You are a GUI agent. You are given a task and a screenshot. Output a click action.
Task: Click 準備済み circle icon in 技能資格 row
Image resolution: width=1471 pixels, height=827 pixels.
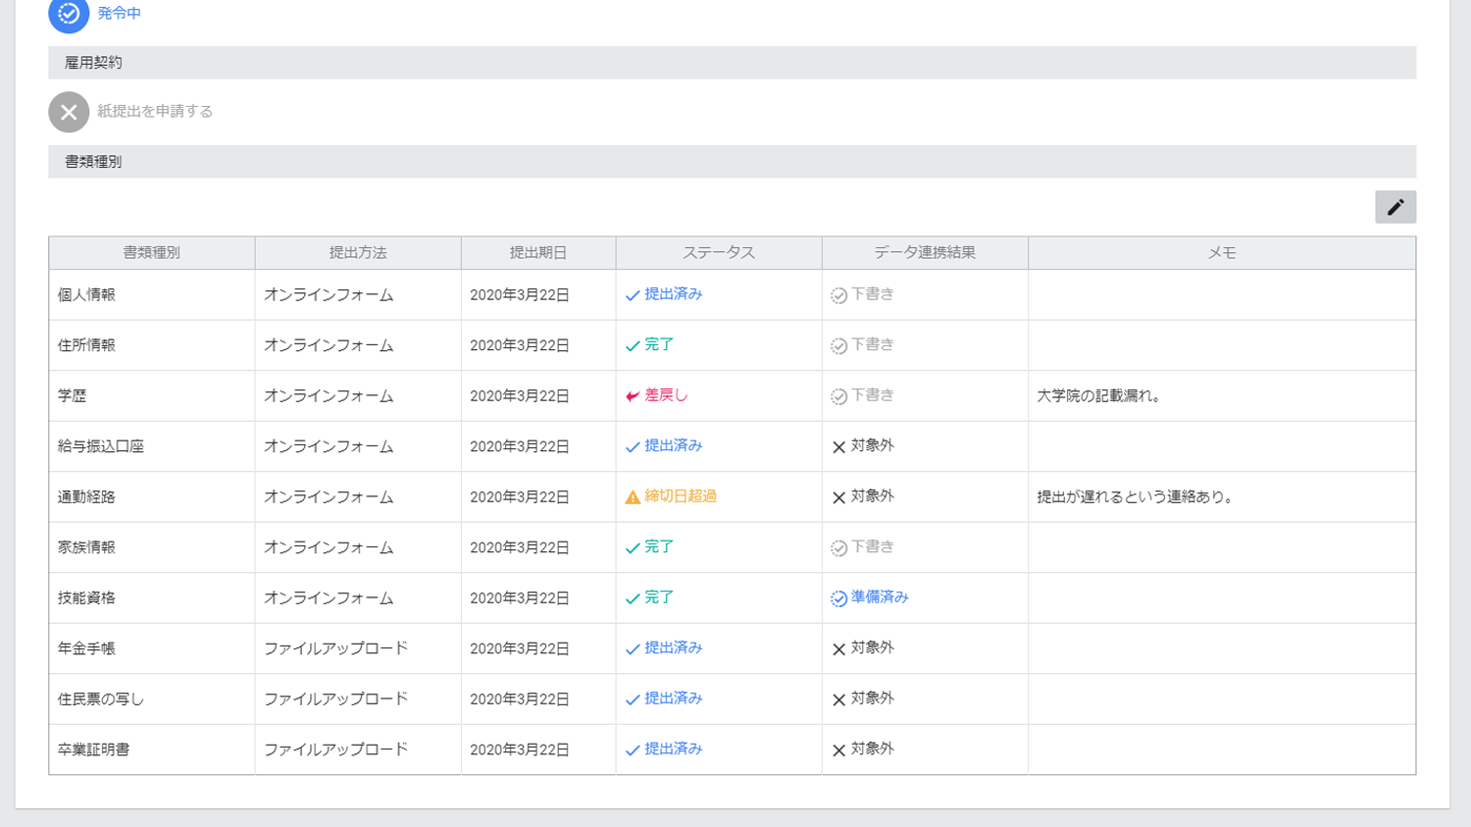(838, 598)
